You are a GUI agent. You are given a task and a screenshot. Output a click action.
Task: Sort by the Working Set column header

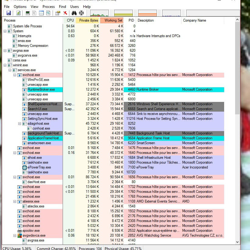tap(112, 20)
